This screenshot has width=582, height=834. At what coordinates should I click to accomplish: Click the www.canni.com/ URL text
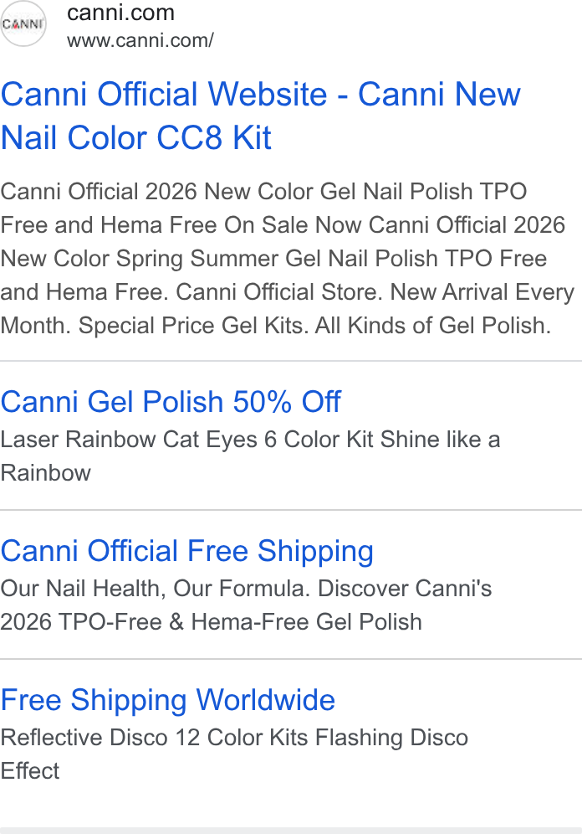[x=140, y=40]
